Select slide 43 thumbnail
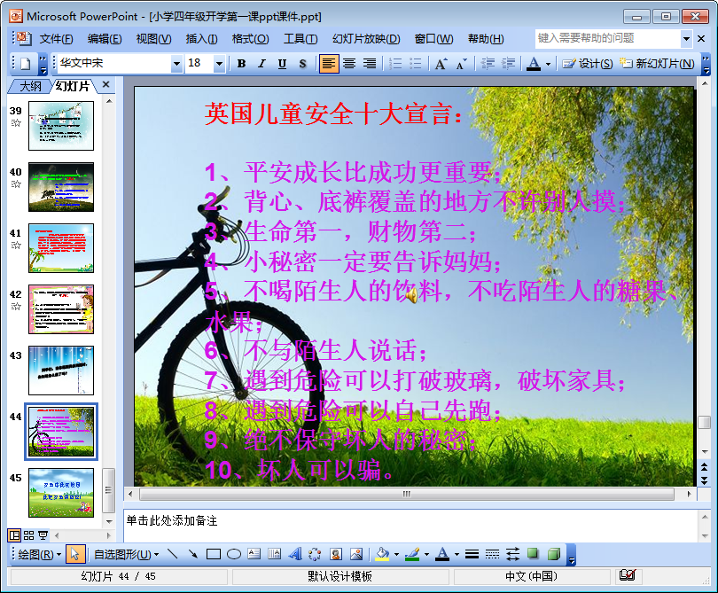 pos(61,371)
